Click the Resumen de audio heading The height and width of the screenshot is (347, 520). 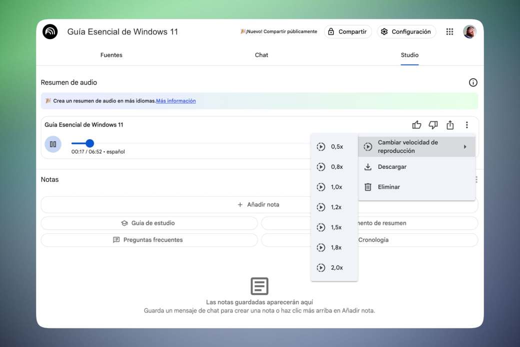point(69,82)
